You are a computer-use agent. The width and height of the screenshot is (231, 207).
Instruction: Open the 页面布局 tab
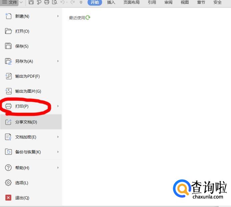click(x=132, y=2)
